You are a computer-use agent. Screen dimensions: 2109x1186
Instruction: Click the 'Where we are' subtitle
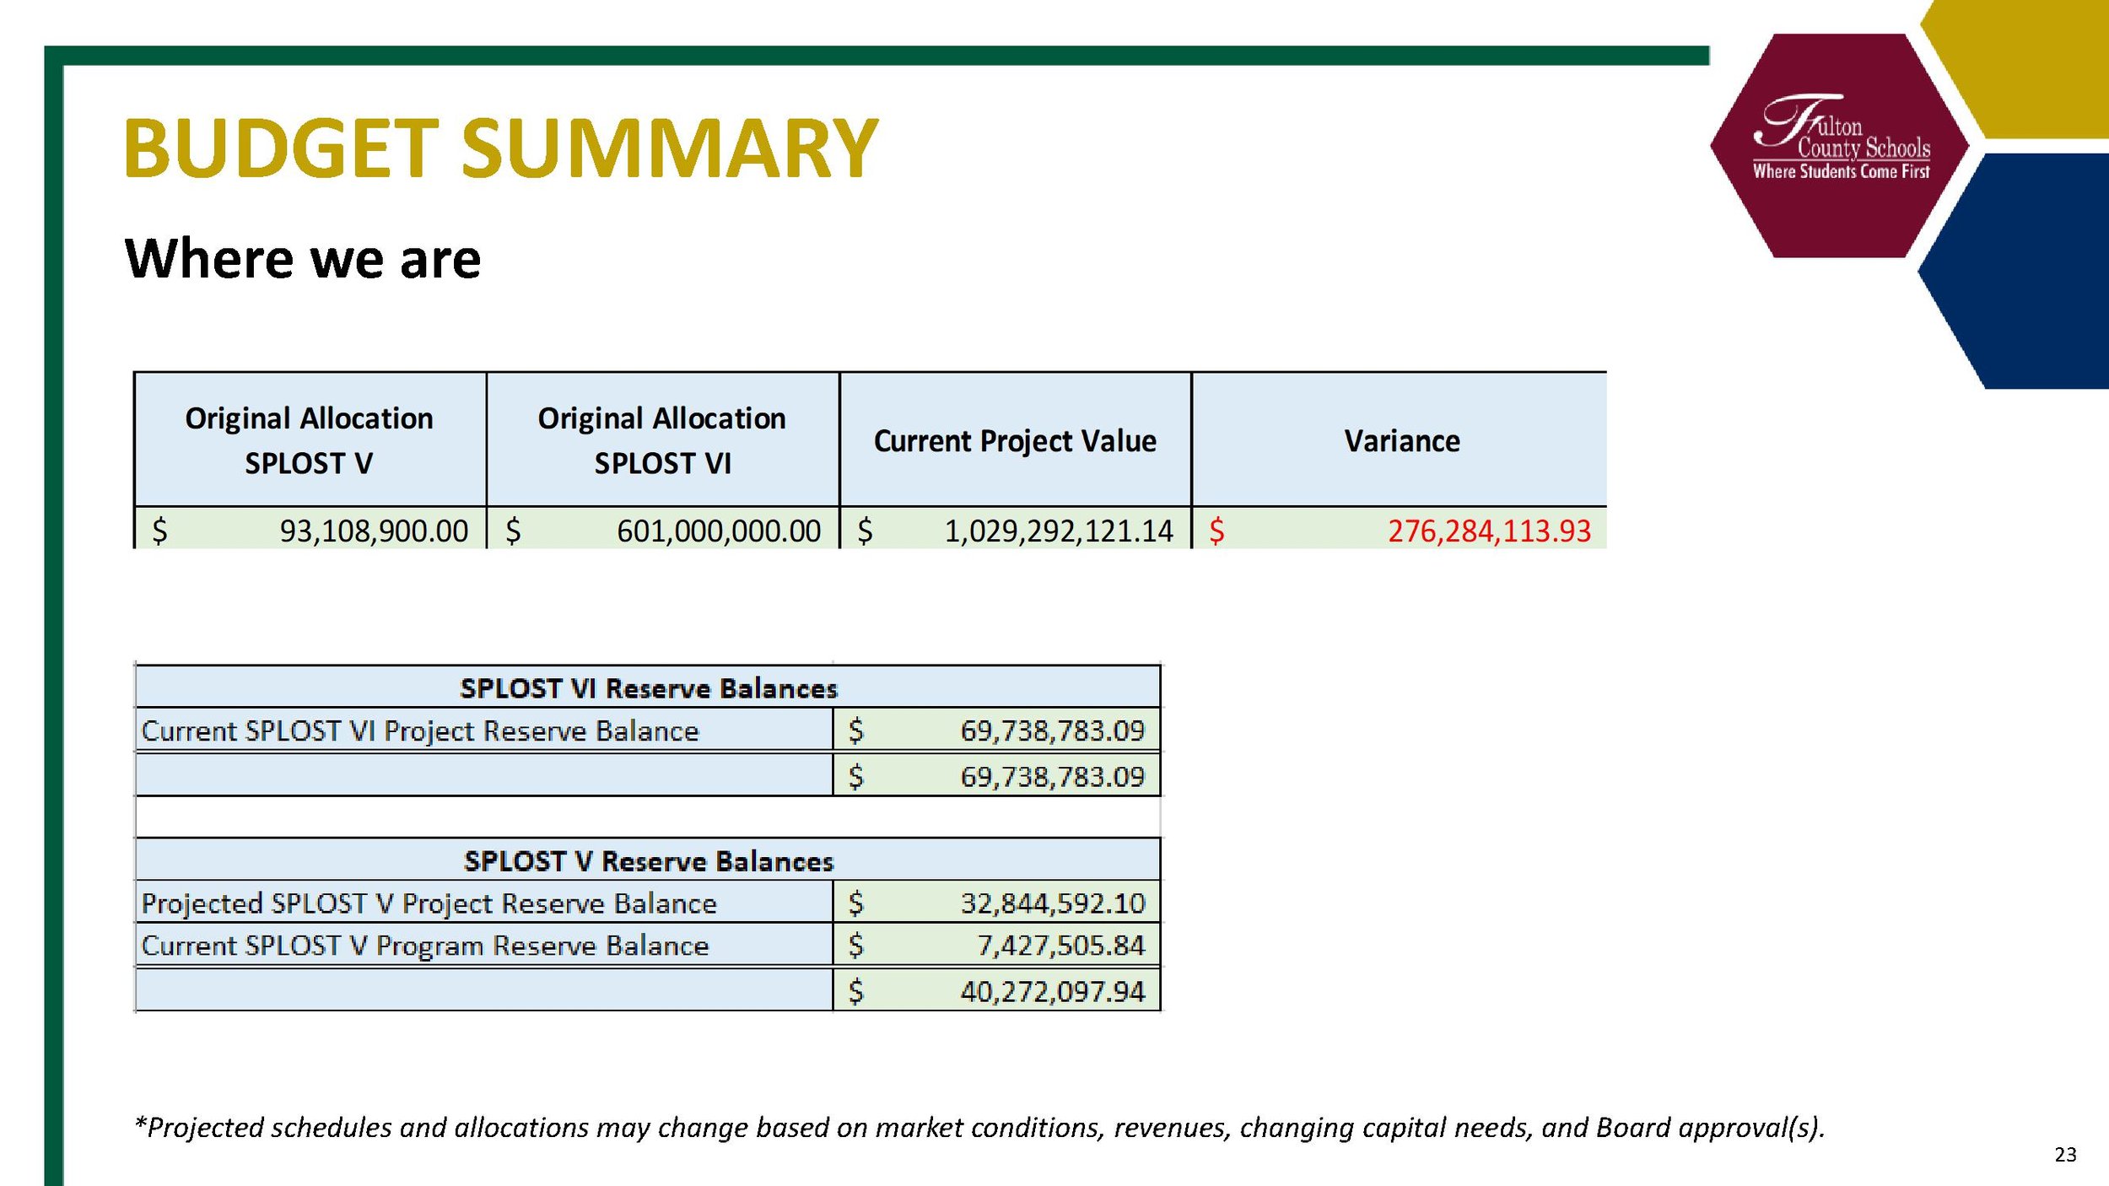coord(303,258)
